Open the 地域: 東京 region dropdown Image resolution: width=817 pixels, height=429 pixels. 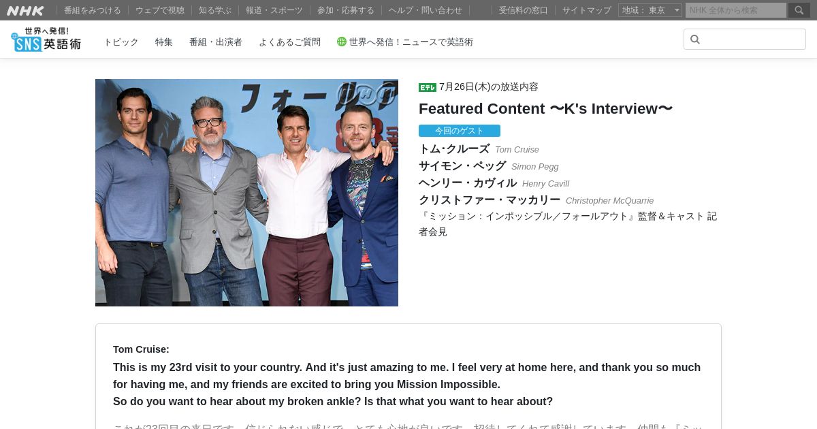(650, 10)
